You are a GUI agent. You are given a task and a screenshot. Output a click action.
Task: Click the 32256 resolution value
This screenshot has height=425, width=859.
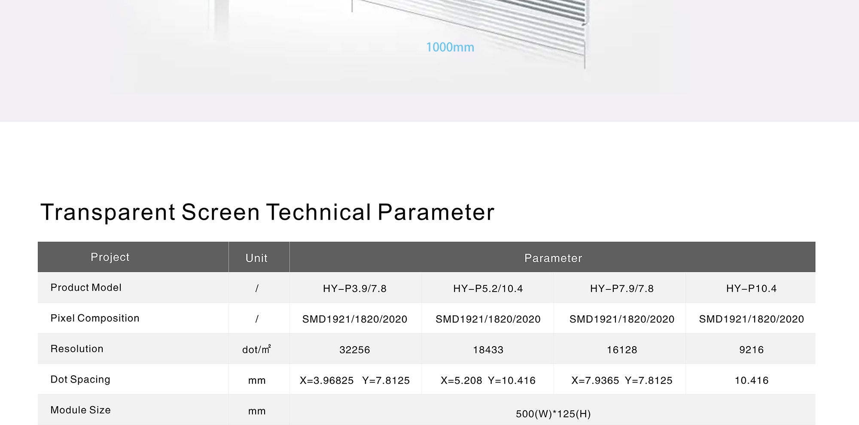[355, 350]
